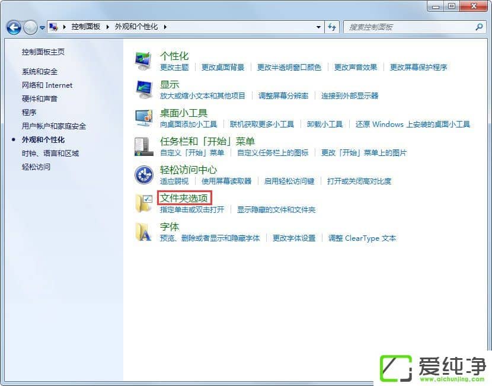Click the 控制面板主页 link
The width and height of the screenshot is (492, 386).
coord(43,52)
